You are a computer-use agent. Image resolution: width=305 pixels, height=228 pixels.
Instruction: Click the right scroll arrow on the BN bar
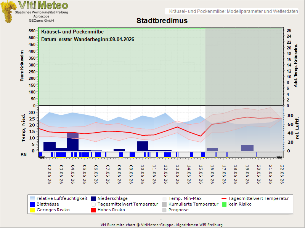[x=279, y=157]
